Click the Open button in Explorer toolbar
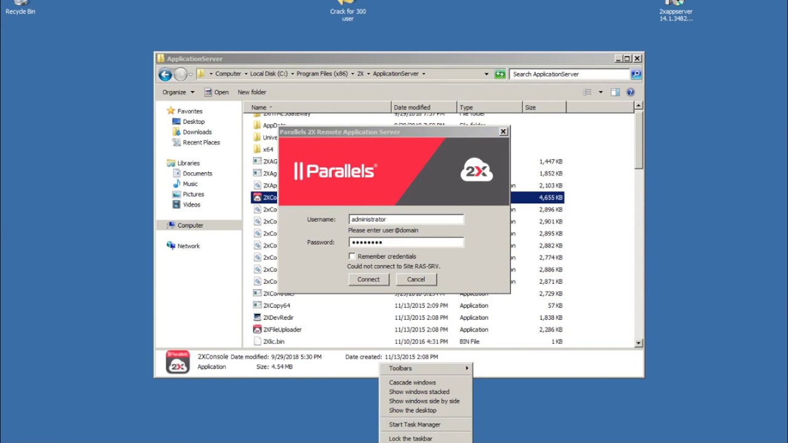 pos(217,92)
